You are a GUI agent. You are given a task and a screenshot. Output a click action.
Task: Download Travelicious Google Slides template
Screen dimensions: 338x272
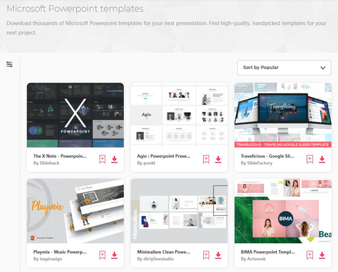tap(322, 159)
